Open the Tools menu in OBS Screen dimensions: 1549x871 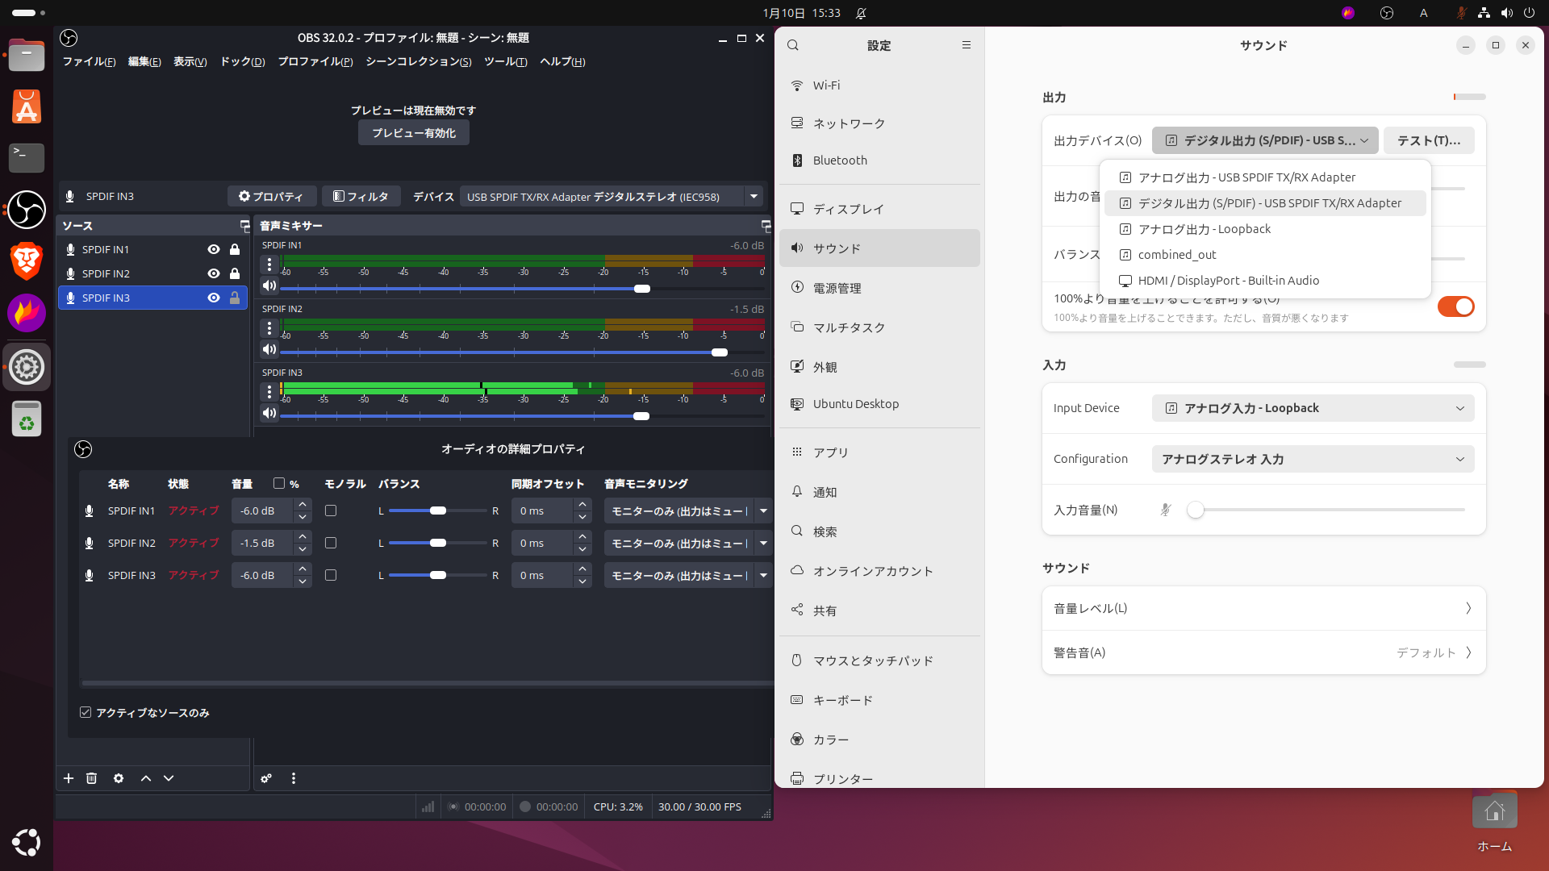pyautogui.click(x=505, y=61)
